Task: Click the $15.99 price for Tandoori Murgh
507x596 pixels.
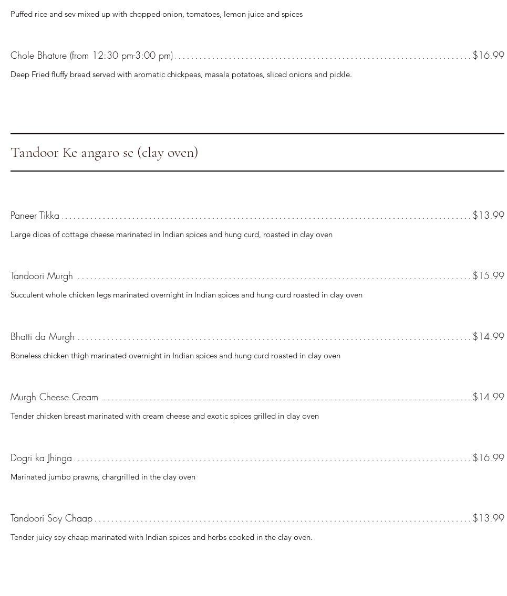Action: tap(488, 276)
